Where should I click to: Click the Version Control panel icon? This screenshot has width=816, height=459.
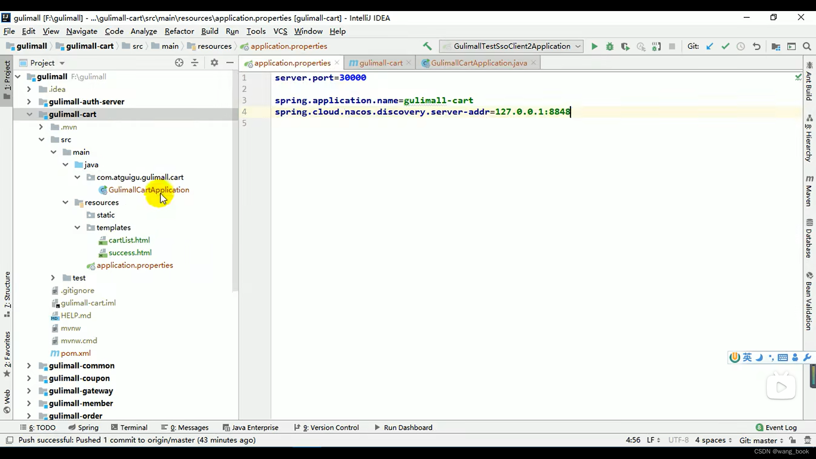pyautogui.click(x=331, y=427)
